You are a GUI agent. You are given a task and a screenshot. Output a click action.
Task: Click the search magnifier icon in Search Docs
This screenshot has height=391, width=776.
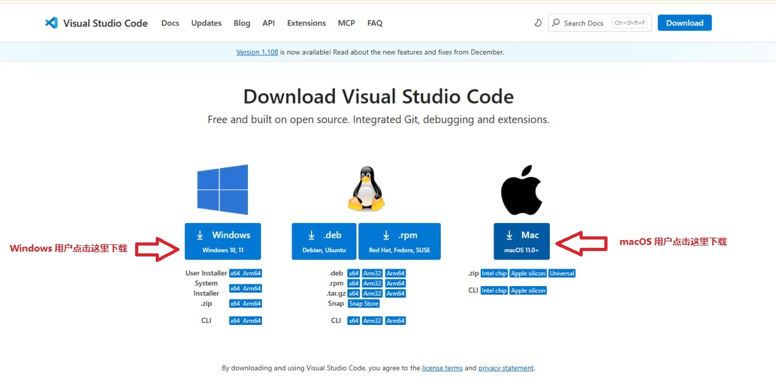pyautogui.click(x=556, y=23)
